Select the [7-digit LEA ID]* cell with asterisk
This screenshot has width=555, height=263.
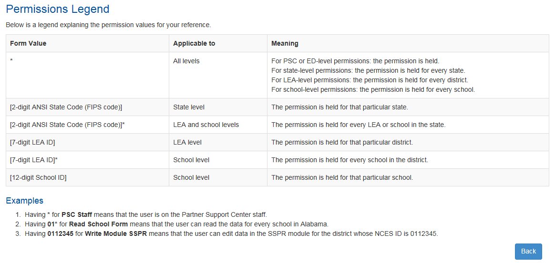34,160
